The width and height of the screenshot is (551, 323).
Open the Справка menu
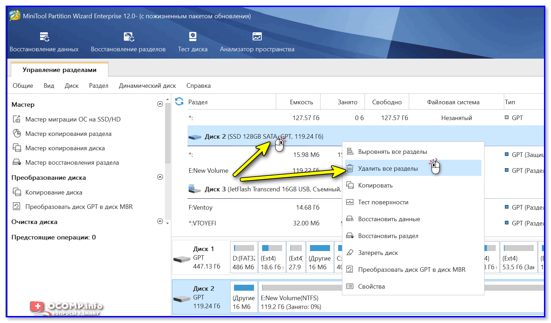pyautogui.click(x=198, y=86)
